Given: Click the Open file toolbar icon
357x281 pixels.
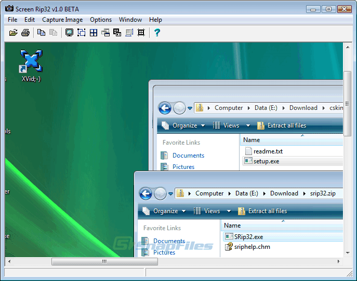Looking at the screenshot, I should (14, 33).
